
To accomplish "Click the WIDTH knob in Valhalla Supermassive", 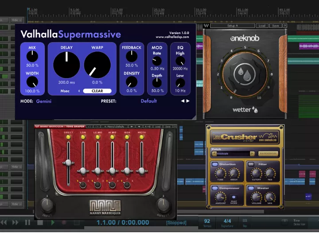I will pyautogui.click(x=32, y=82).
